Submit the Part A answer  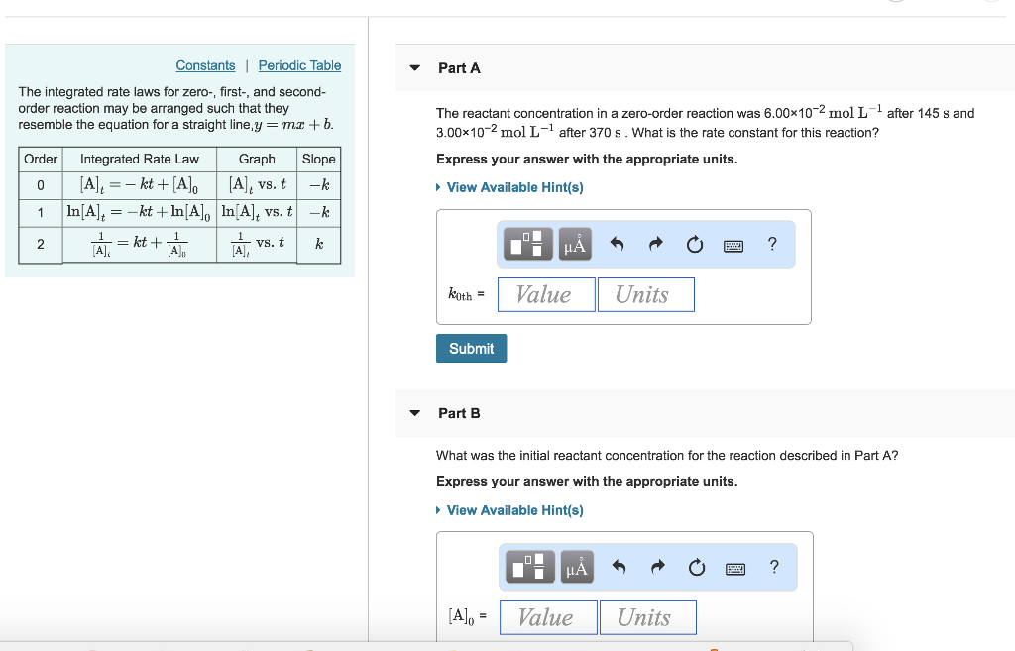pyautogui.click(x=471, y=348)
